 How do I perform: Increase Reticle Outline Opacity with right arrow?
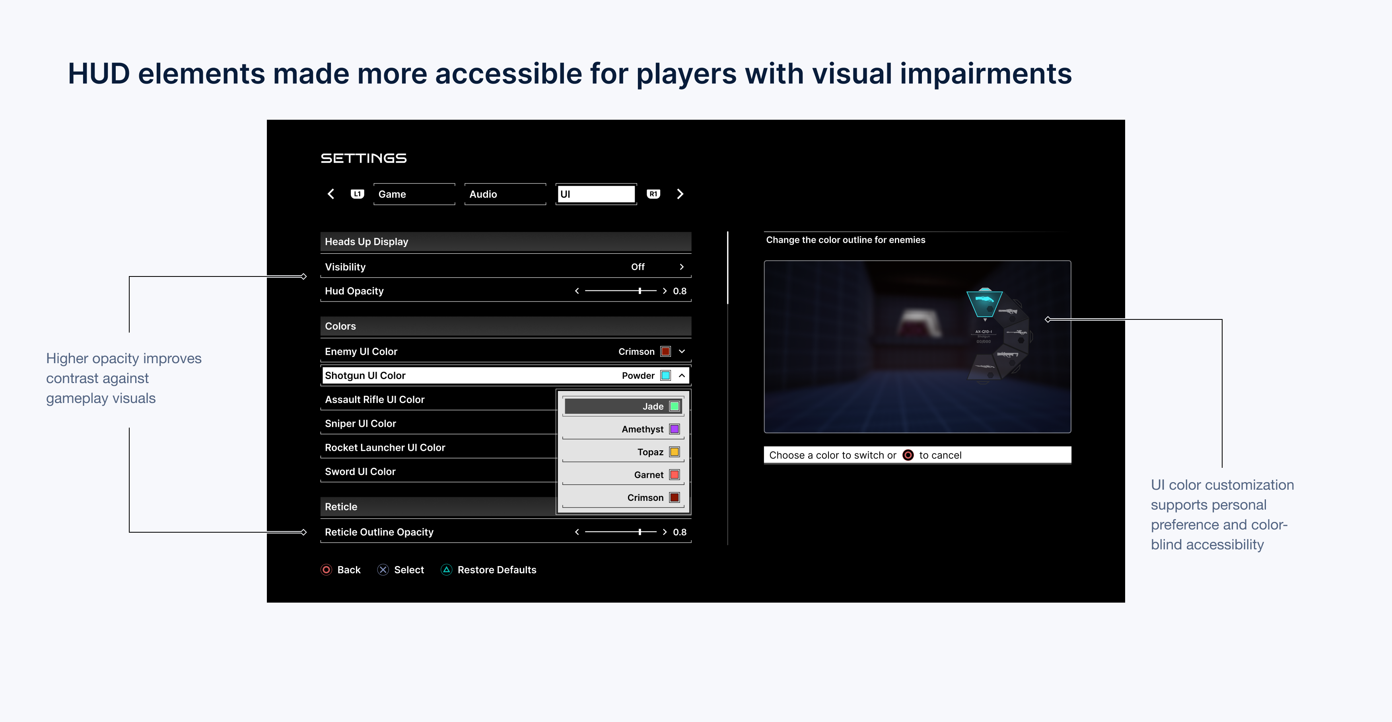[x=665, y=532]
